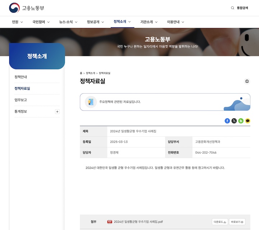Click the 첨부 label

94,222
